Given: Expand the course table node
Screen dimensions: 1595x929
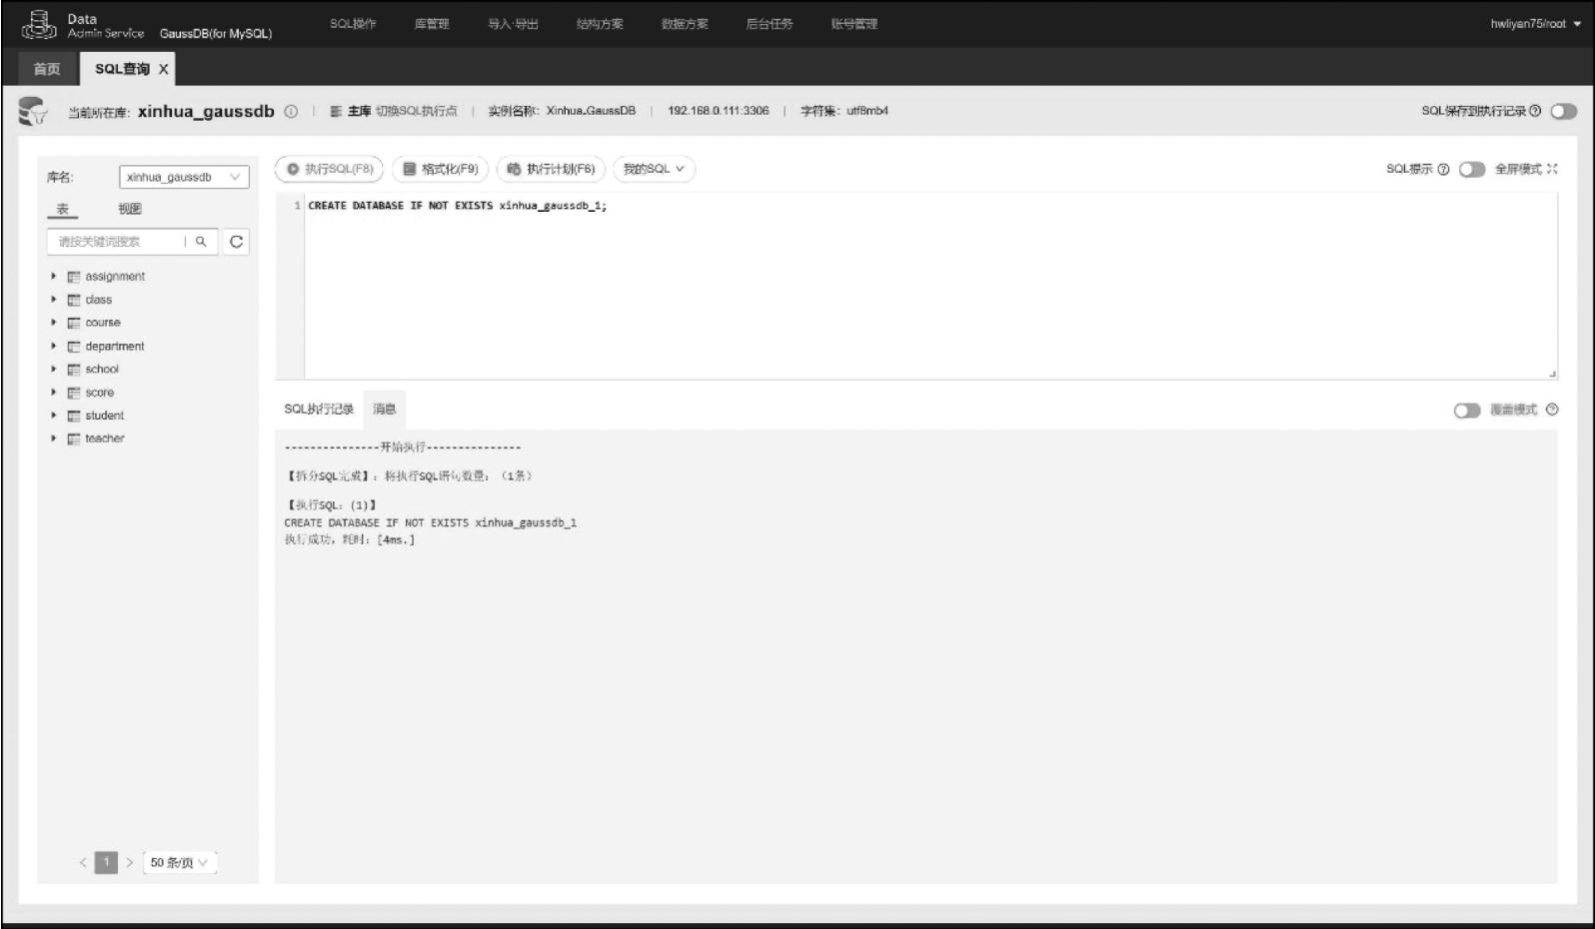Looking at the screenshot, I should [x=54, y=322].
